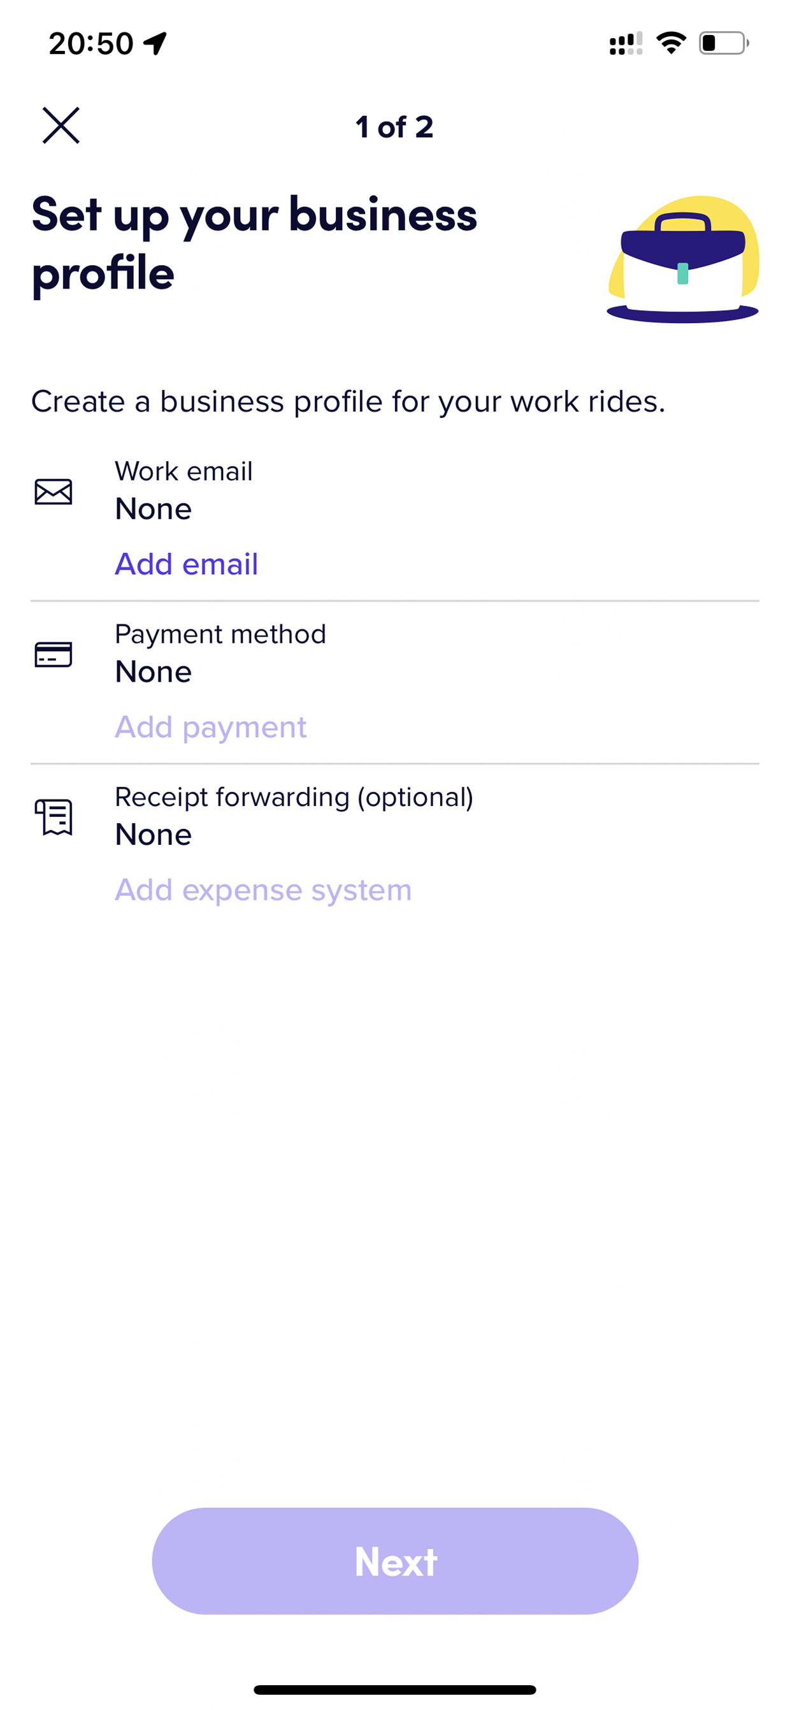Close the business profile setup
The image size is (790, 1710).
tap(61, 126)
